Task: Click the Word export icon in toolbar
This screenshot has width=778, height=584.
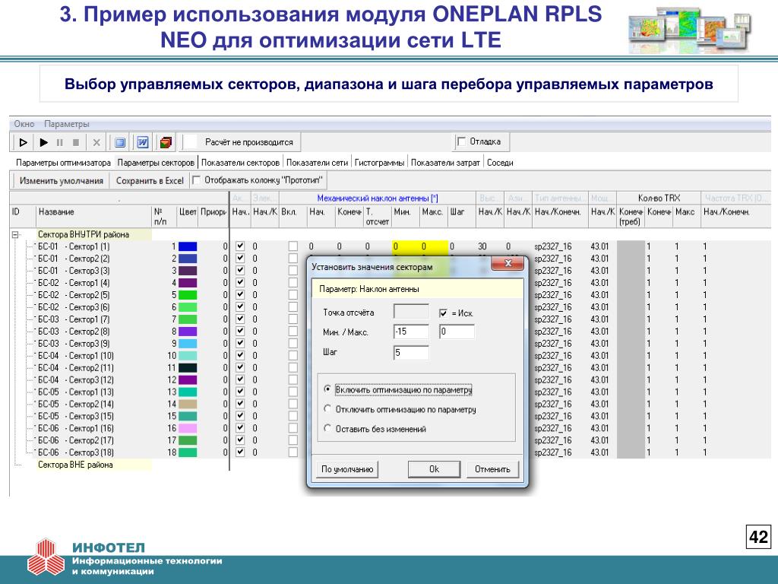Action: (x=142, y=142)
